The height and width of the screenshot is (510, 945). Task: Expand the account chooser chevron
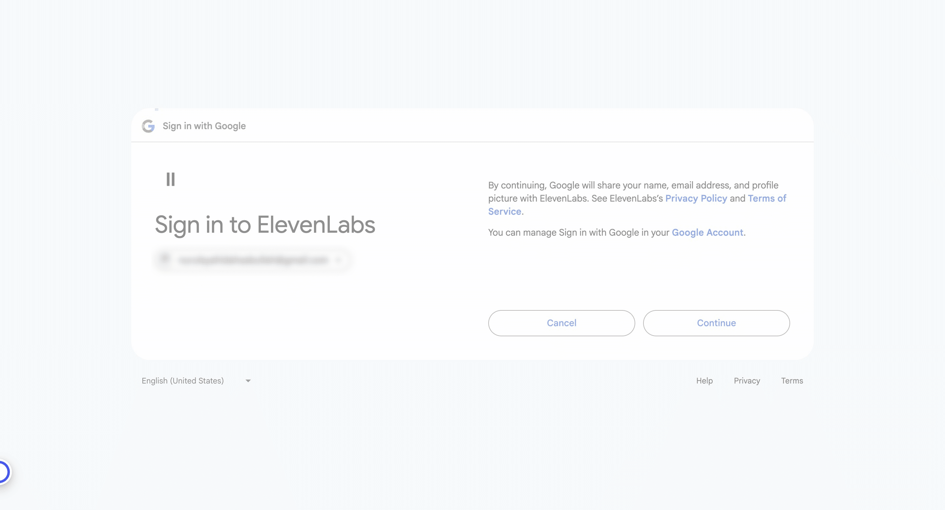pos(339,260)
